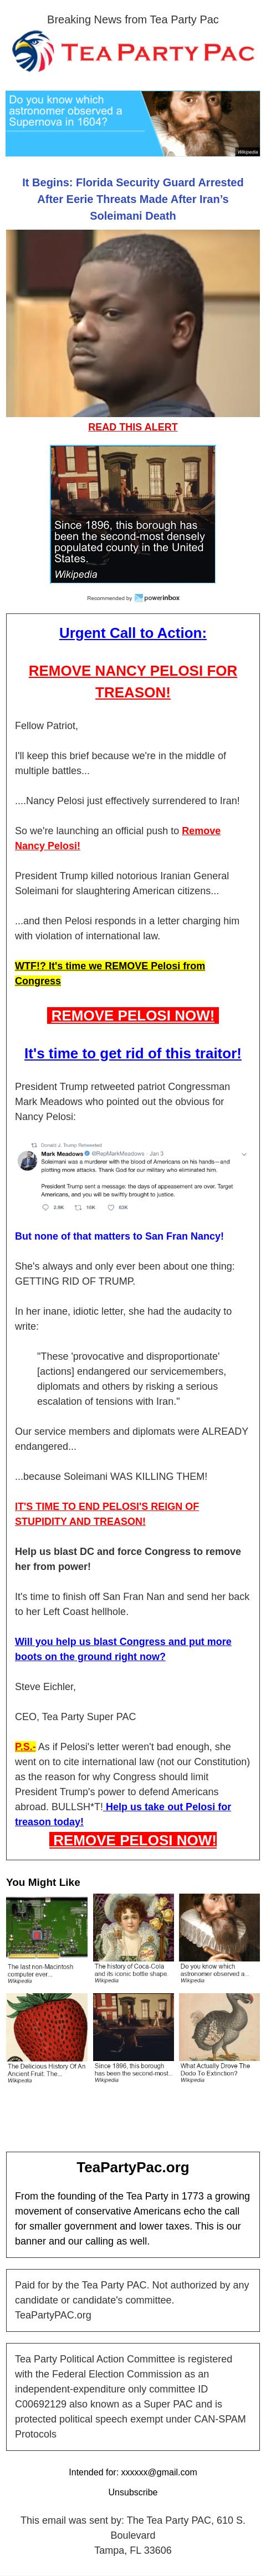Click the REMOVE NANCY PELOSI FOR TREASON heading

pyautogui.click(x=132, y=681)
